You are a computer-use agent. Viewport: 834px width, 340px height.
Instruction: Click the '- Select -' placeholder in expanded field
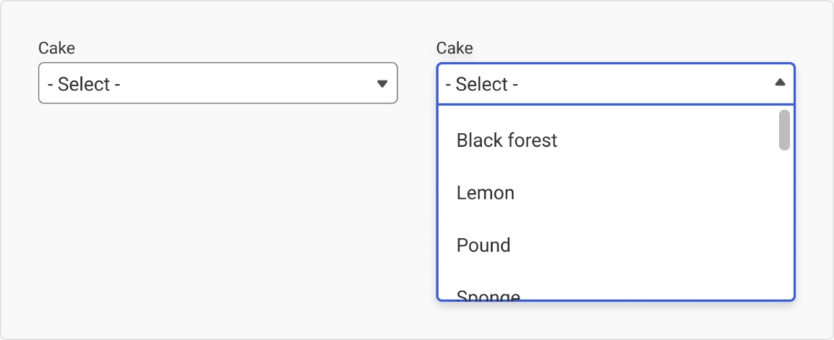[481, 84]
